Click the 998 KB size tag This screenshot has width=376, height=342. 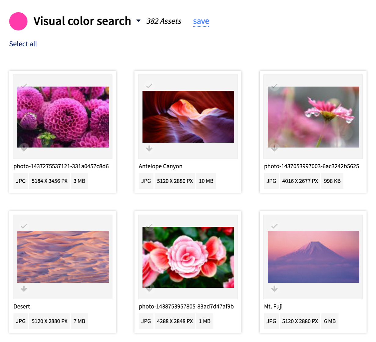click(332, 181)
